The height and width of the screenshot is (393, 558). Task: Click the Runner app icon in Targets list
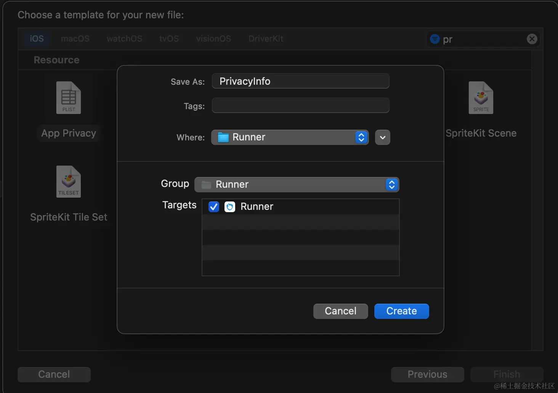pyautogui.click(x=230, y=207)
